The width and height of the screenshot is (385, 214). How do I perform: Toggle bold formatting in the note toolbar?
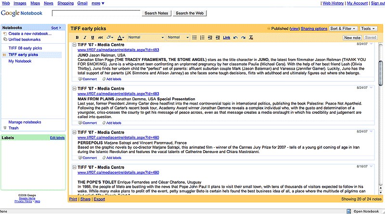pyautogui.click(x=77, y=37)
